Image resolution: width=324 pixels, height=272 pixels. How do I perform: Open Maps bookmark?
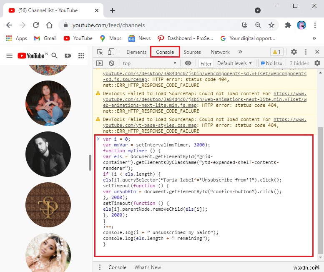coord(111,38)
